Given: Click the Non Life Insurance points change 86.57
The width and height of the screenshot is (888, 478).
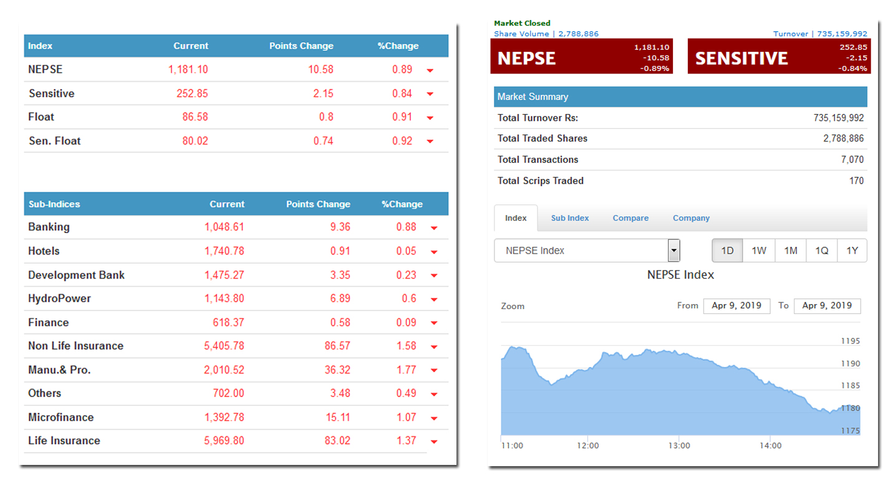Looking at the screenshot, I should (337, 346).
